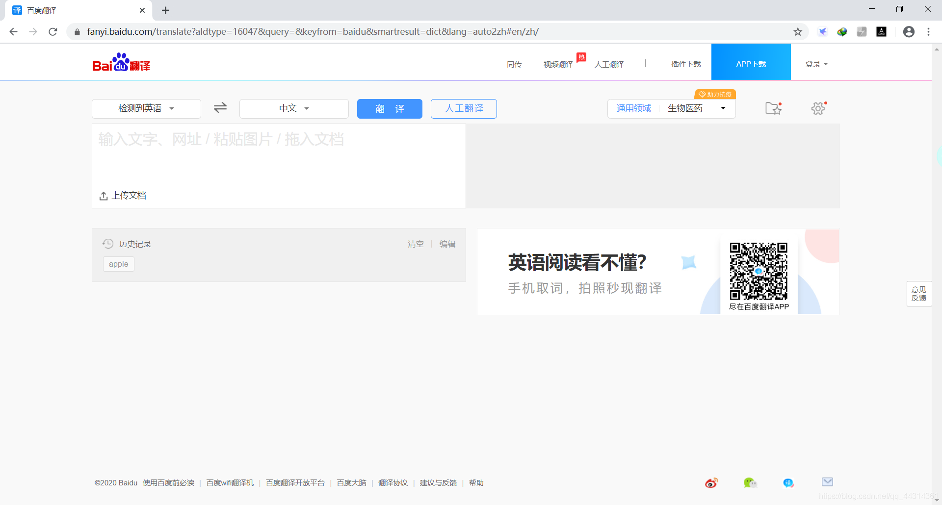Open 百度翻译开放平台 footer link

[x=295, y=483]
